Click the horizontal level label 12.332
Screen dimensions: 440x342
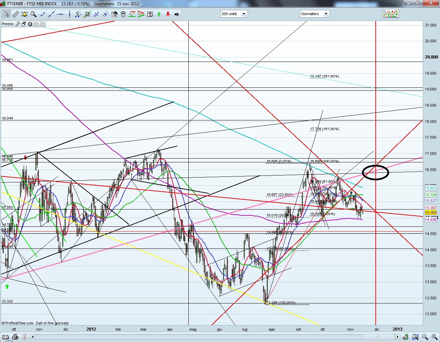[x=7, y=301]
